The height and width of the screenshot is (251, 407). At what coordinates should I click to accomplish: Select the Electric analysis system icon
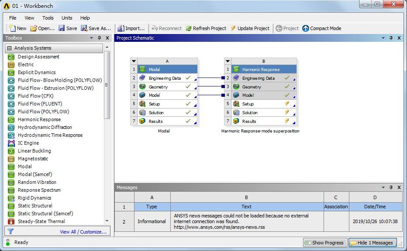(11, 64)
